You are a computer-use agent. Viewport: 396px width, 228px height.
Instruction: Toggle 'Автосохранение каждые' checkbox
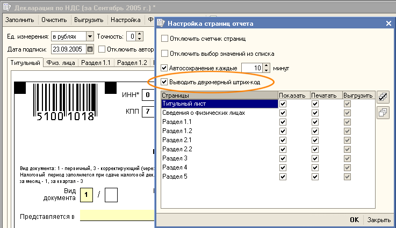click(165, 68)
